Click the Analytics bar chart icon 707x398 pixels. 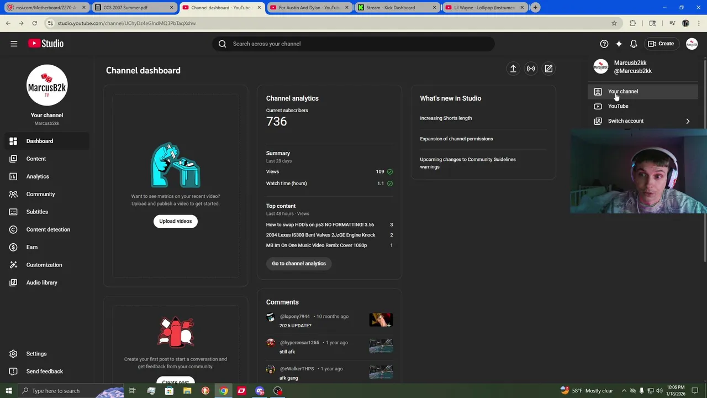click(13, 176)
